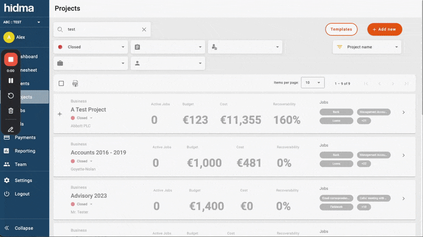
Task: Change A Test Project Closed status
Action: 82,118
